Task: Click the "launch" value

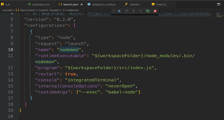Action: (76, 43)
